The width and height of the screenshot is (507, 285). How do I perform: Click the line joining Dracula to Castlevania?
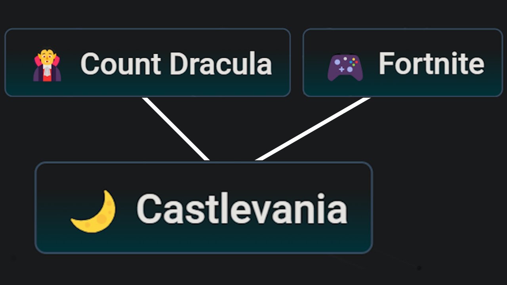176,129
